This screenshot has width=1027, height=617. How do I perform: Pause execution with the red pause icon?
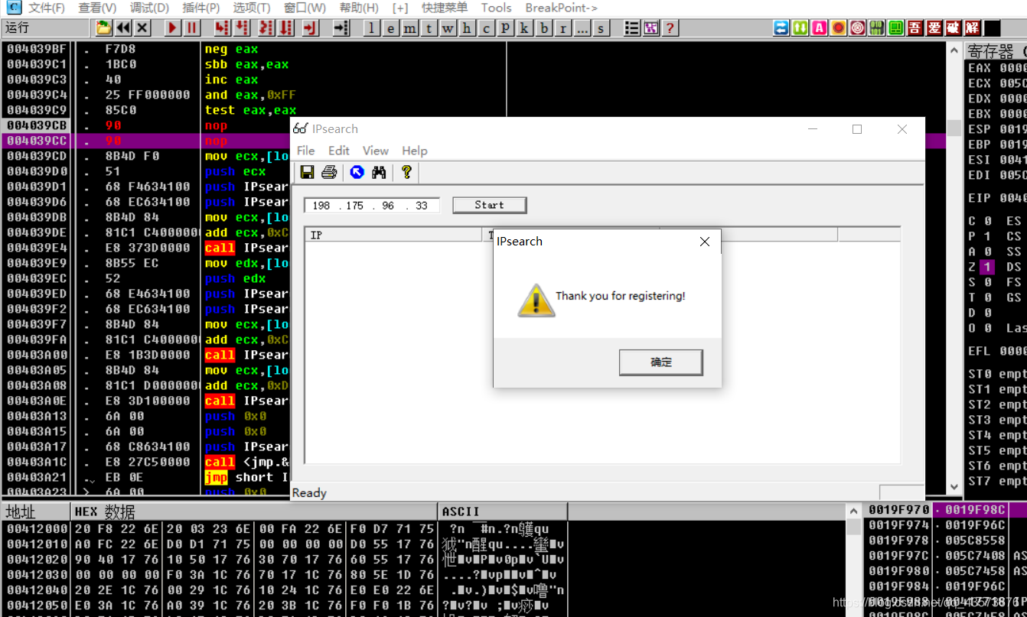[191, 28]
